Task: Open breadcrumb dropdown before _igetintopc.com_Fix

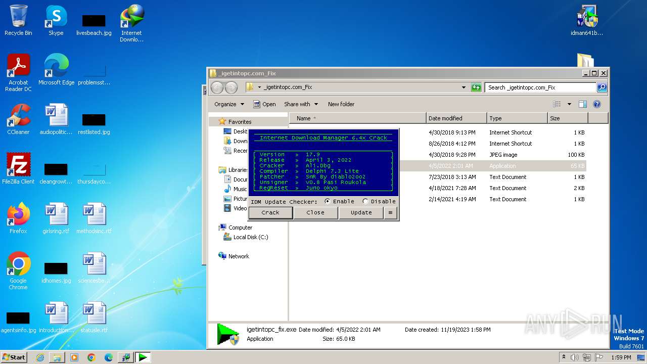Action: pyautogui.click(x=259, y=87)
